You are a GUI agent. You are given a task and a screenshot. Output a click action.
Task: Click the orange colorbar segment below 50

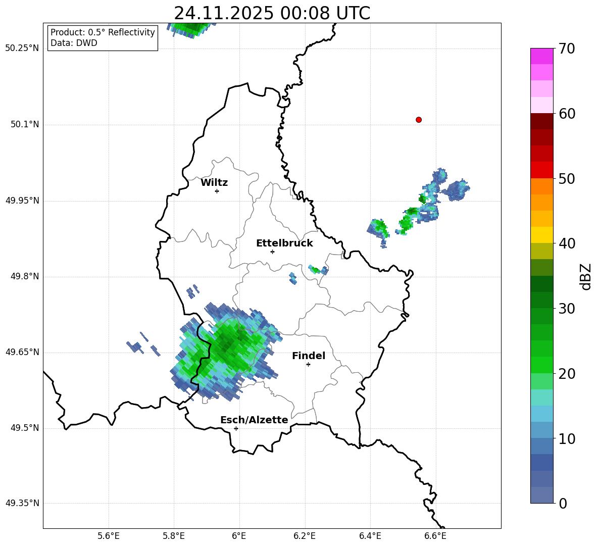coord(541,186)
